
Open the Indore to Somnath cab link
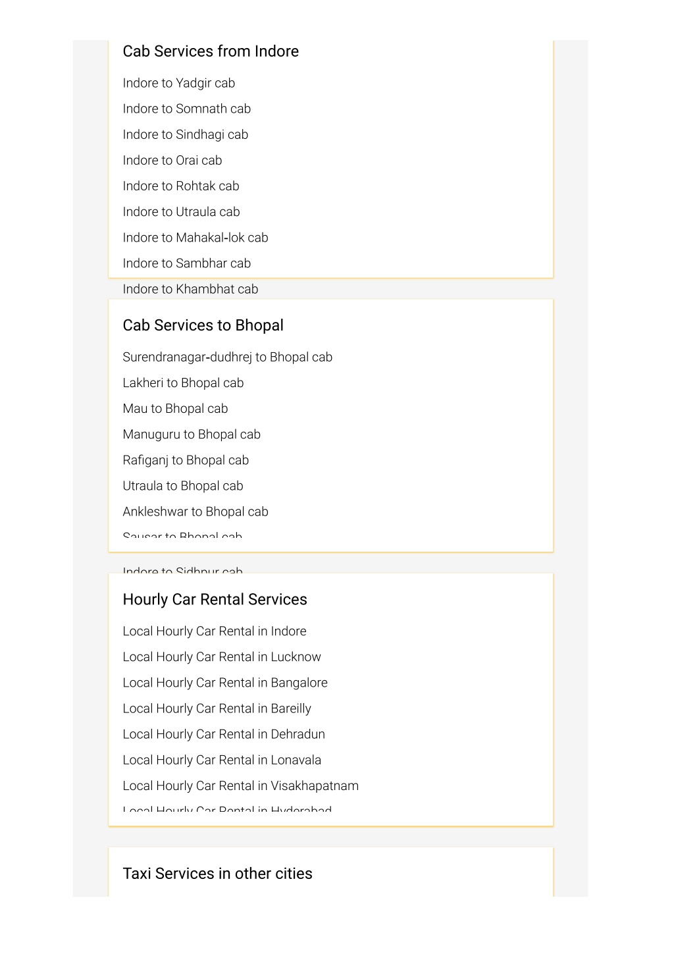point(187,109)
